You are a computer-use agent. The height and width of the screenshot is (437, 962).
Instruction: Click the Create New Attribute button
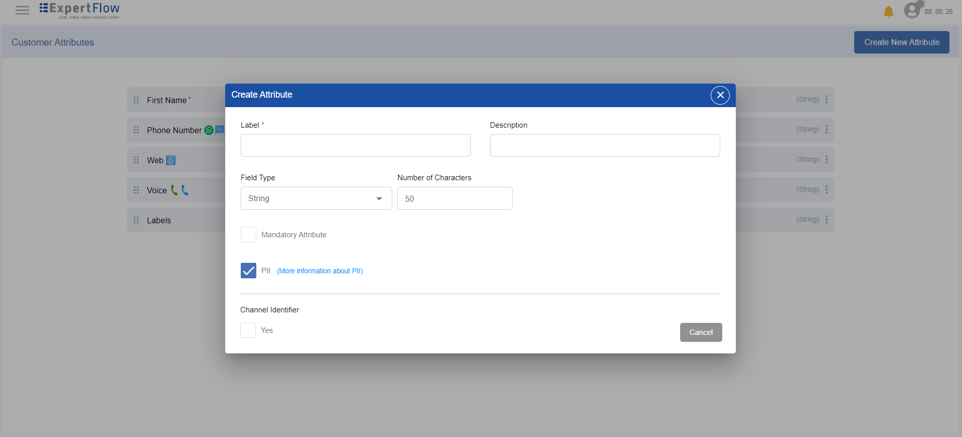coord(901,43)
